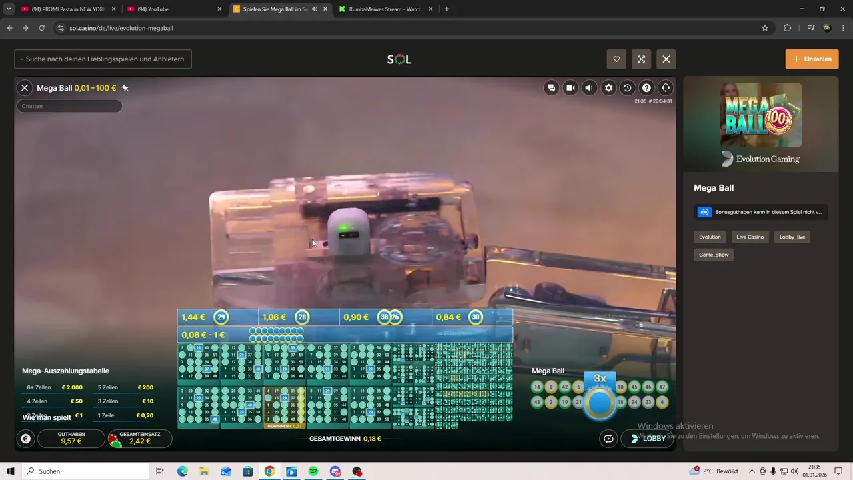
Task: Switch to the RumbaMeiwes Stream tab
Action: point(385,9)
